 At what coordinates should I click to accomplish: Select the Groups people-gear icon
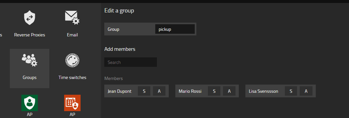click(x=30, y=60)
